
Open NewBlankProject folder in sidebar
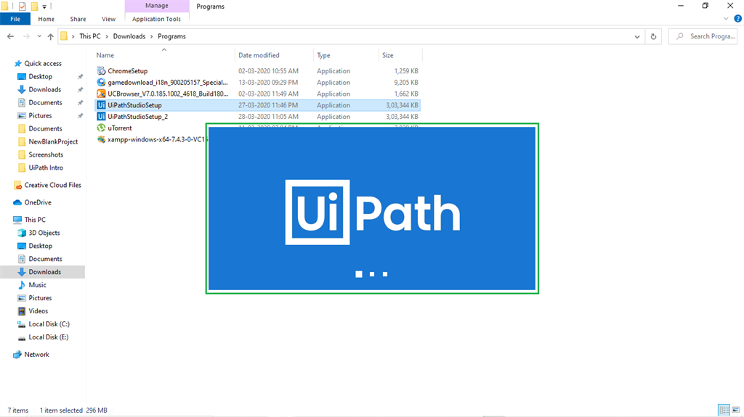pos(53,141)
